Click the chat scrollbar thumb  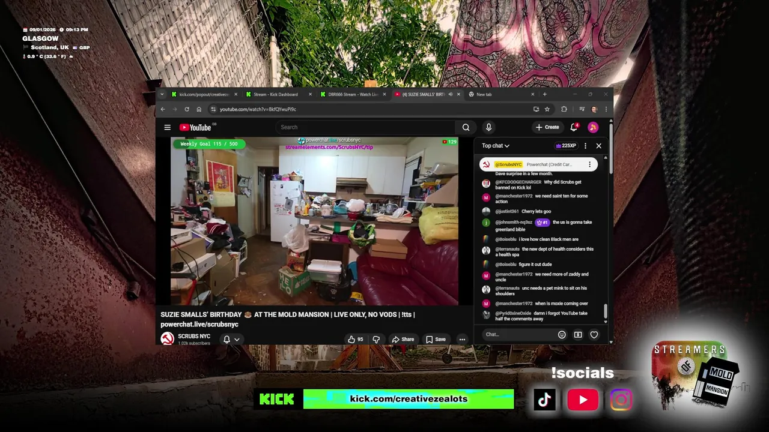click(x=605, y=311)
